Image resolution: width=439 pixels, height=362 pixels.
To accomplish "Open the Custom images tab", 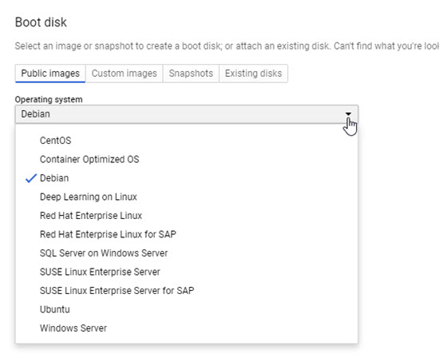I will [124, 74].
